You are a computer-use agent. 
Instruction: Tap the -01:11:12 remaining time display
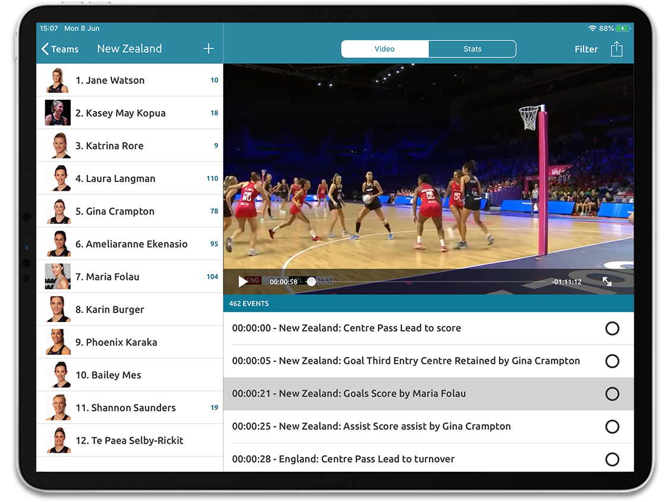[566, 282]
